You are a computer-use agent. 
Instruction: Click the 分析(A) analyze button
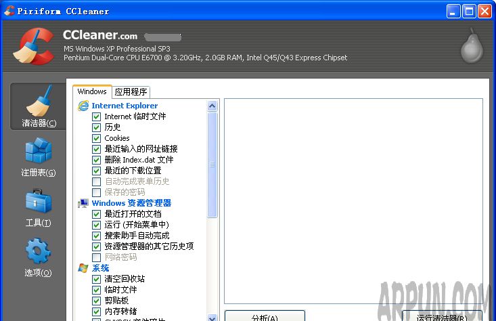pyautogui.click(x=264, y=316)
